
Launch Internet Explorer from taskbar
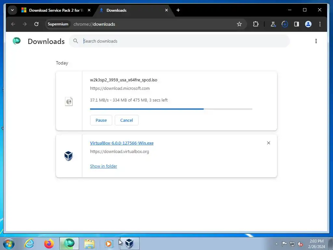[x=29, y=243]
